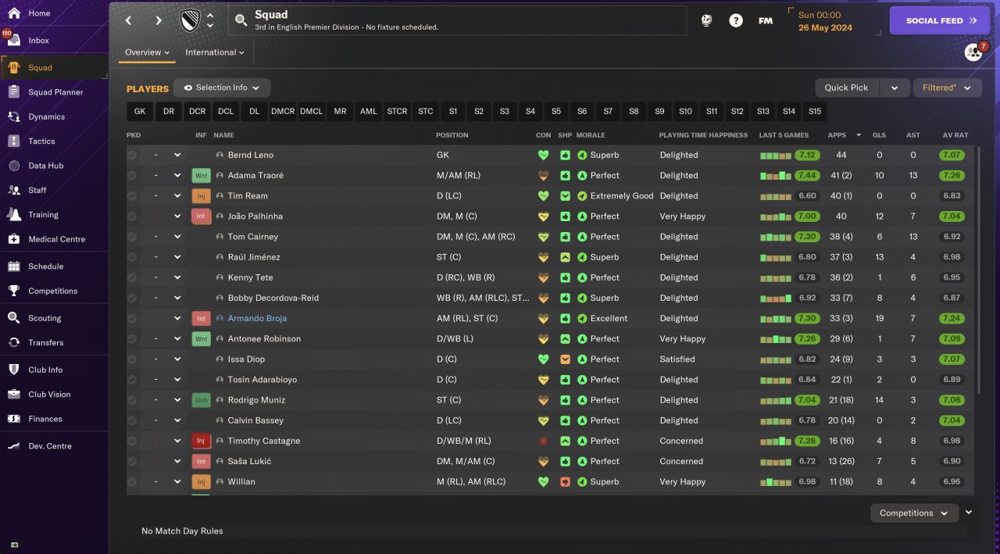Screen dimensions: 1000x554
Task: Click the FM logo icon
Action: tap(766, 21)
